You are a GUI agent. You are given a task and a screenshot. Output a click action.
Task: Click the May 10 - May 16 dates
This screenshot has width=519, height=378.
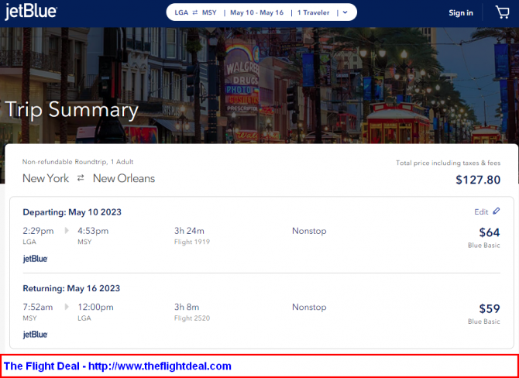257,12
